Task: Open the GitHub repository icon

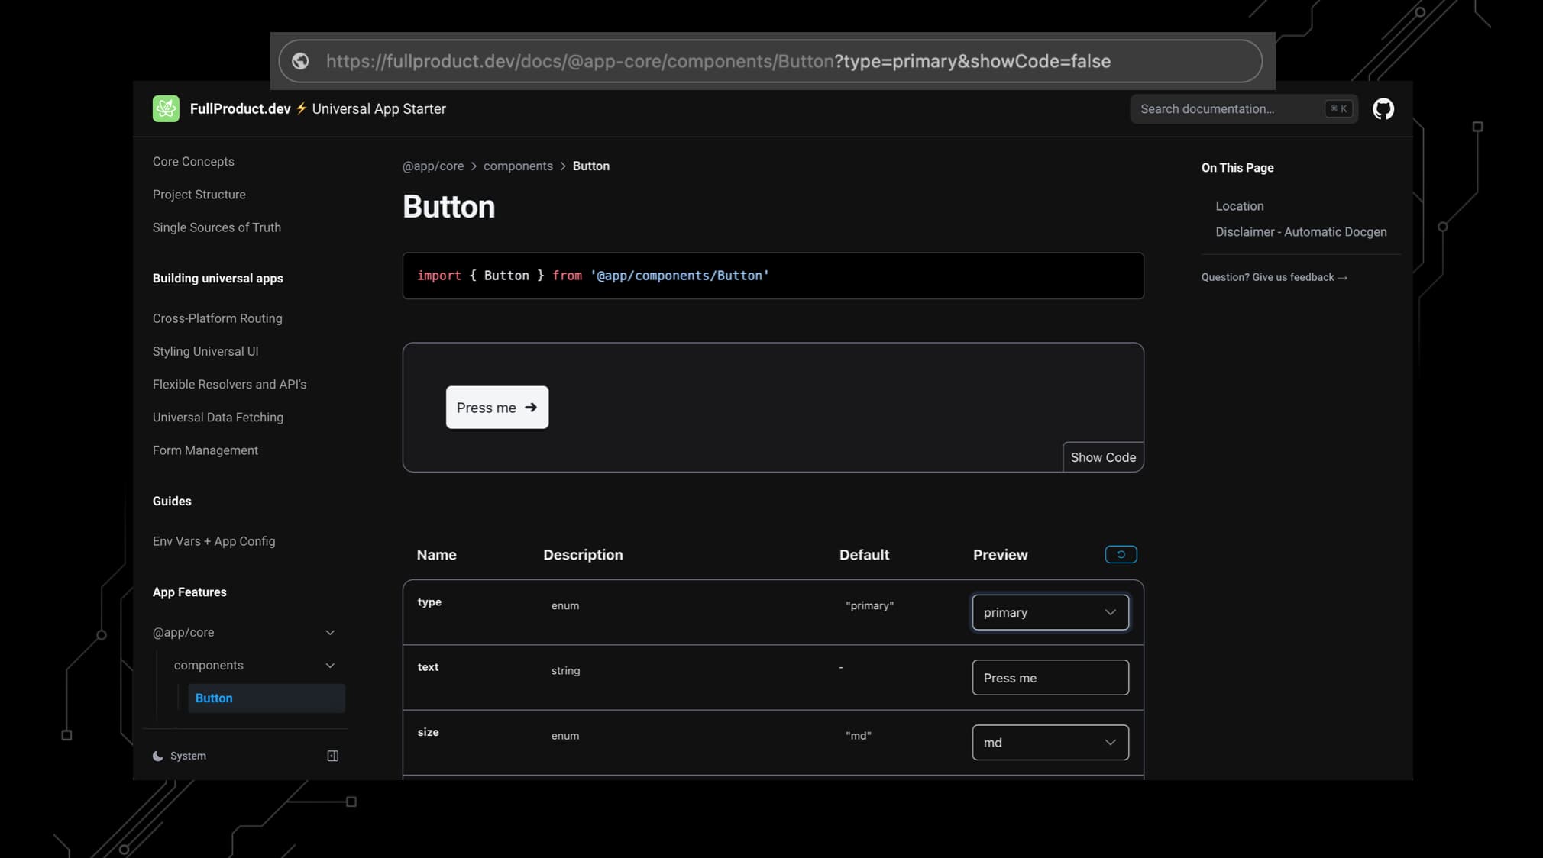Action: point(1383,109)
